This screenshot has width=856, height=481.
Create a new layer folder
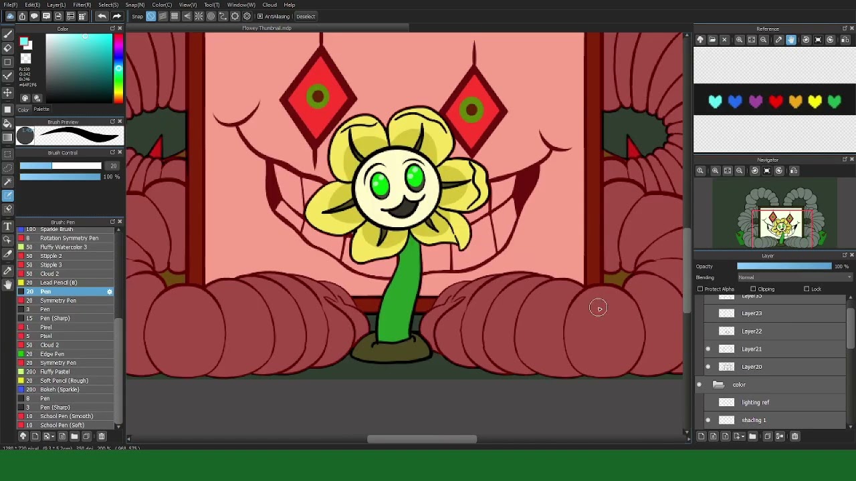[x=752, y=436]
